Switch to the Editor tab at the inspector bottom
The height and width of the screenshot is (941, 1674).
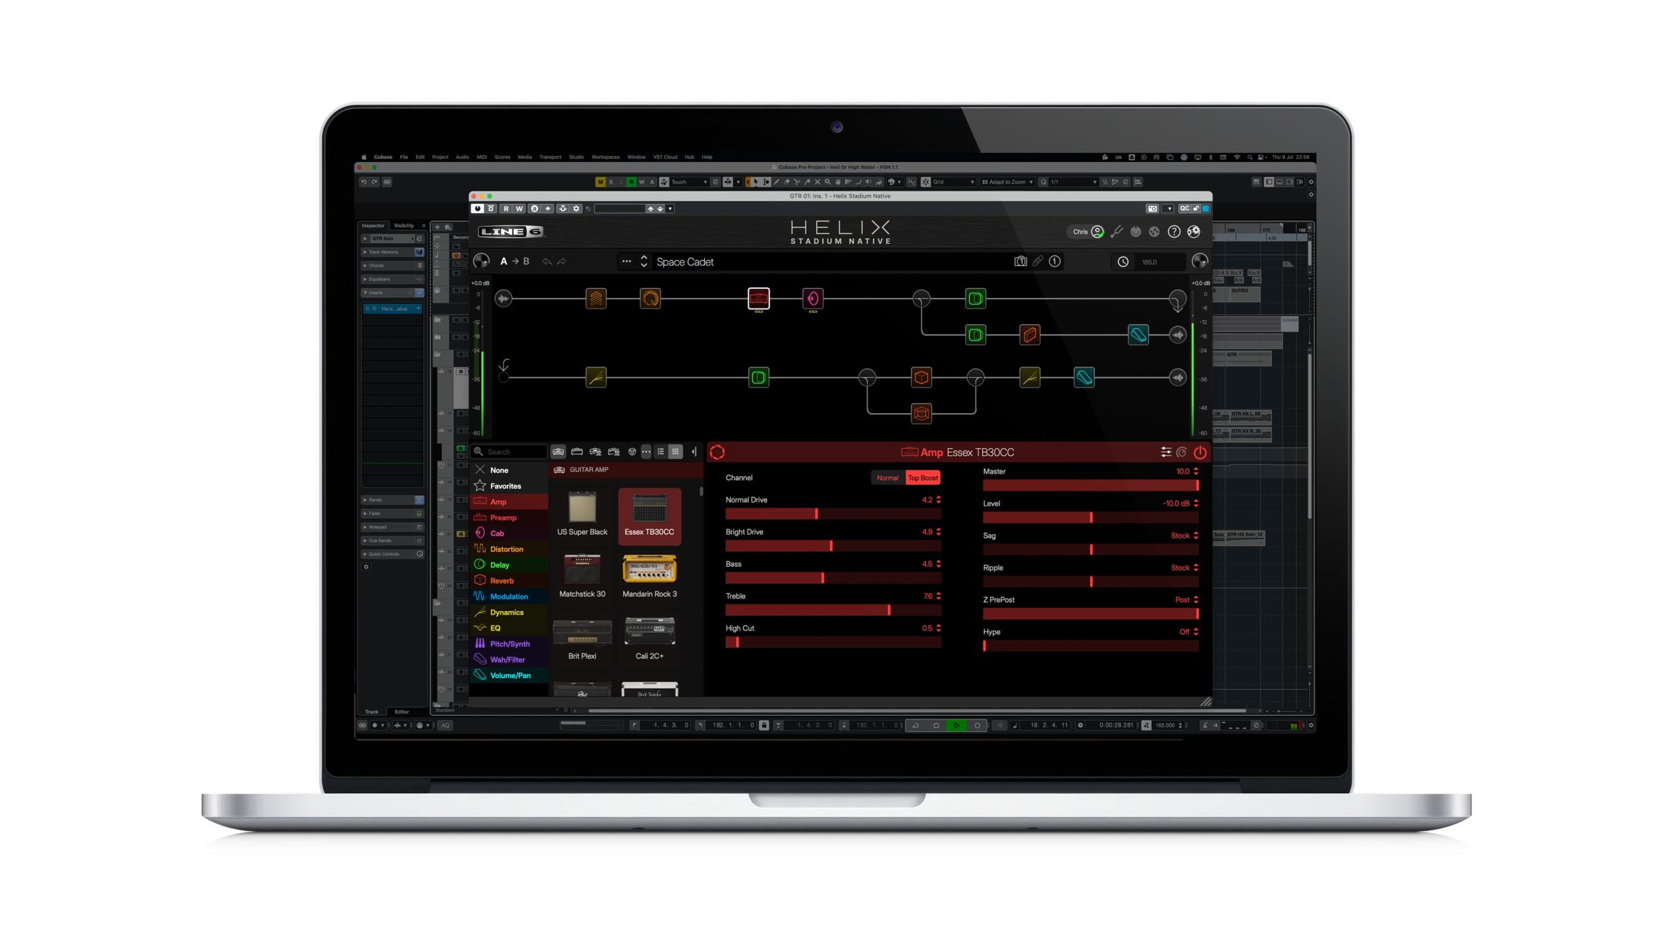point(401,712)
